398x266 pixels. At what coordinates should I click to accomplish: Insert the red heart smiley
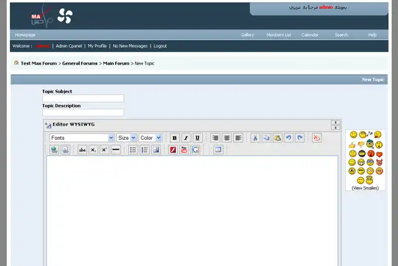coord(379,154)
